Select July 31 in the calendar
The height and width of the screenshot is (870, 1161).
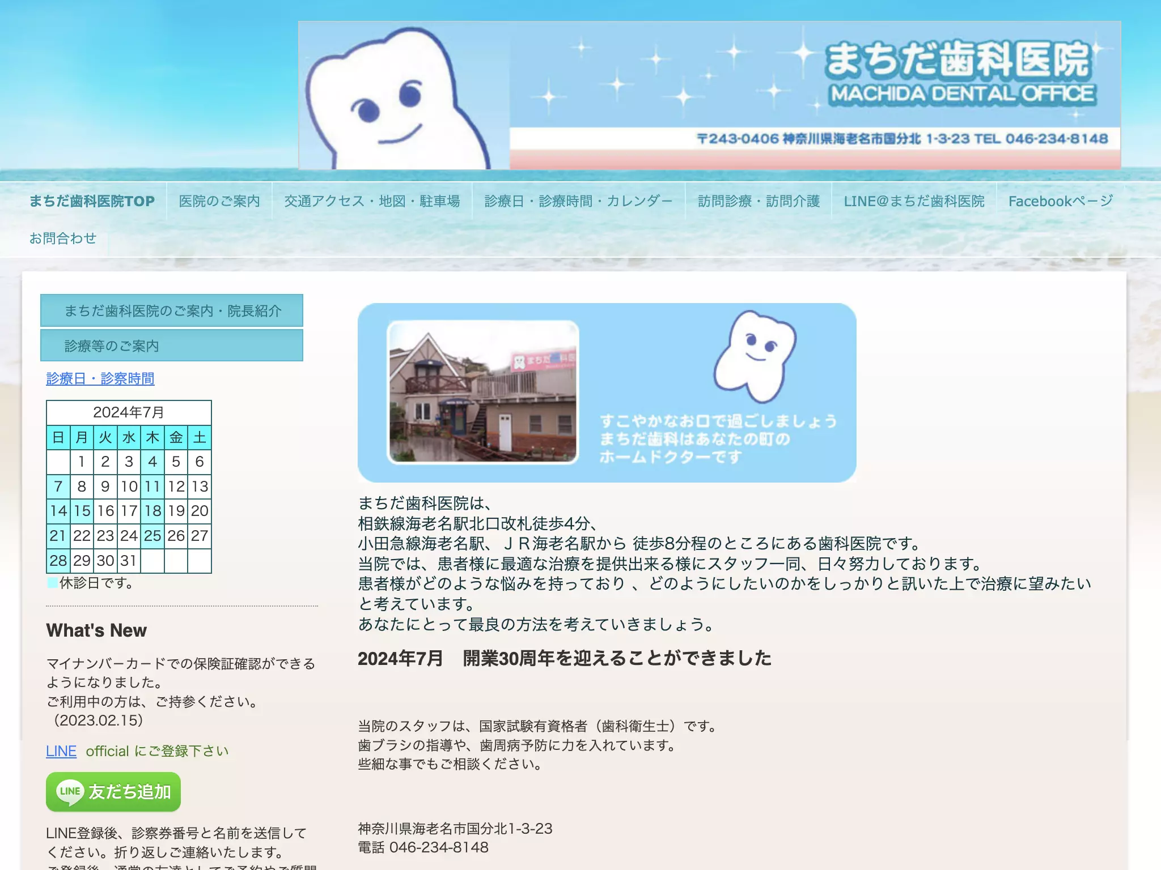129,561
